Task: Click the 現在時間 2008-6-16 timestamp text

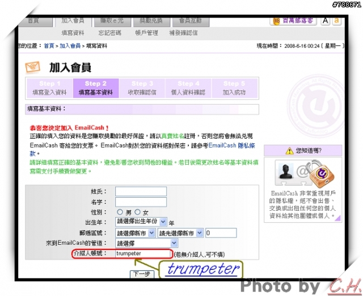Action: tap(300, 46)
